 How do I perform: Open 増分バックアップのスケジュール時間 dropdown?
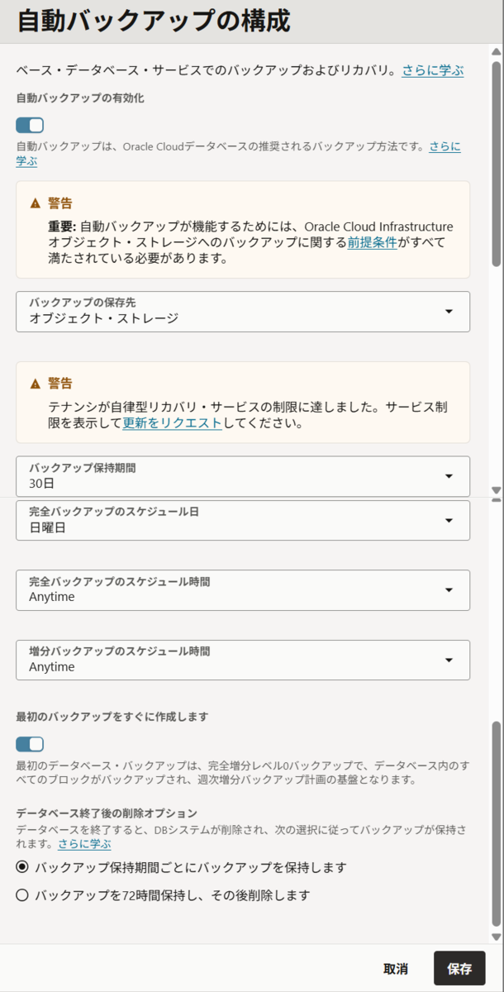pyautogui.click(x=243, y=660)
